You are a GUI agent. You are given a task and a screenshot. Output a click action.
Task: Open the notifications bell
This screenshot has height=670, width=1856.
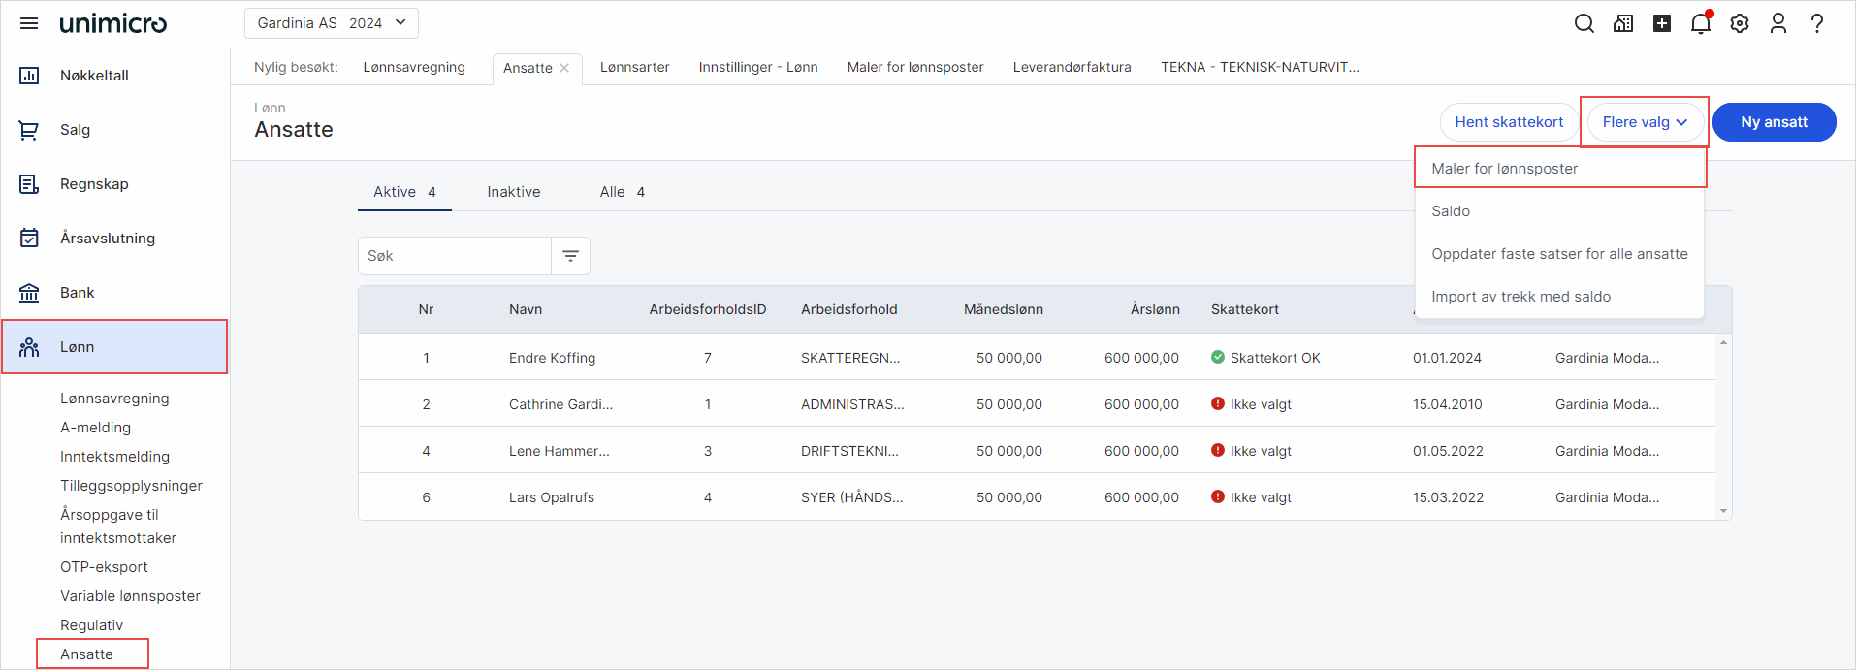[x=1701, y=23]
